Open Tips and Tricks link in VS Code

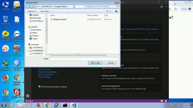[44, 69]
